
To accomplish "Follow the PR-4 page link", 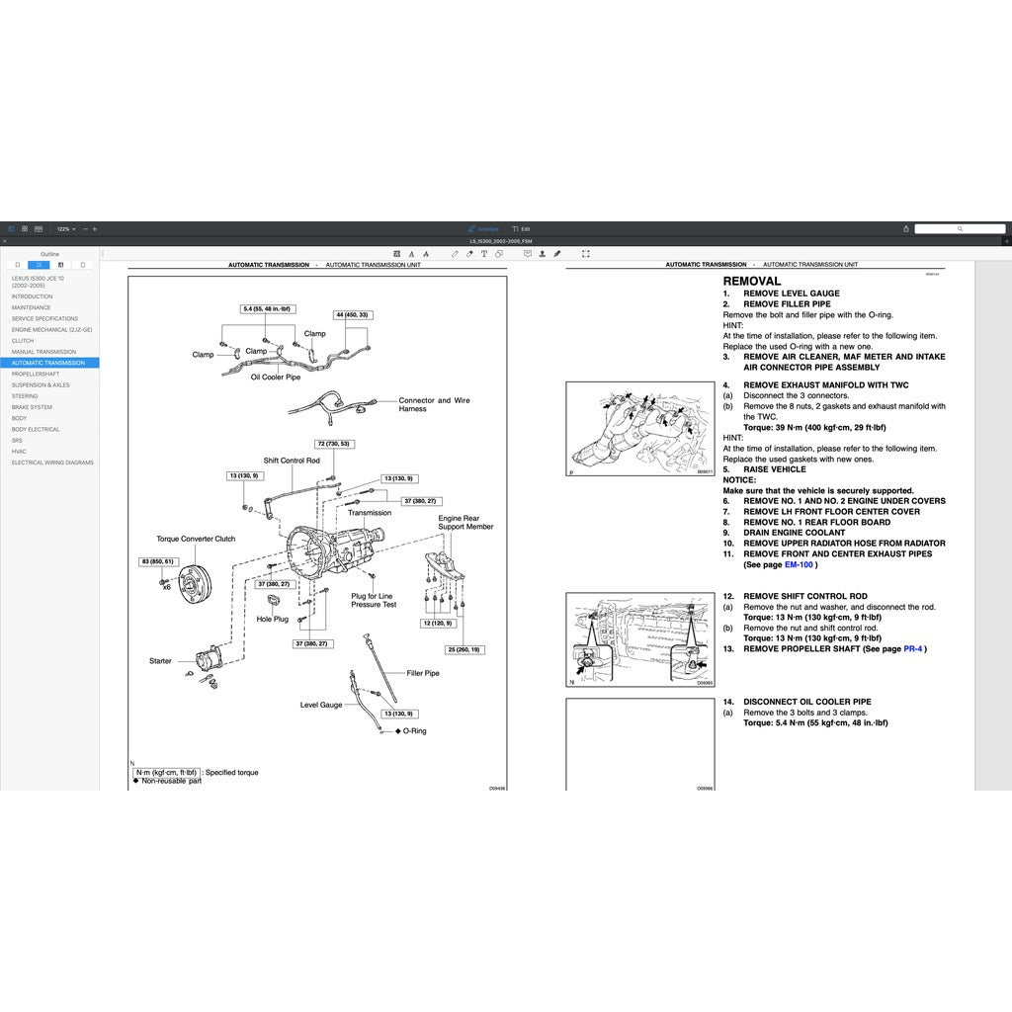I will point(913,649).
